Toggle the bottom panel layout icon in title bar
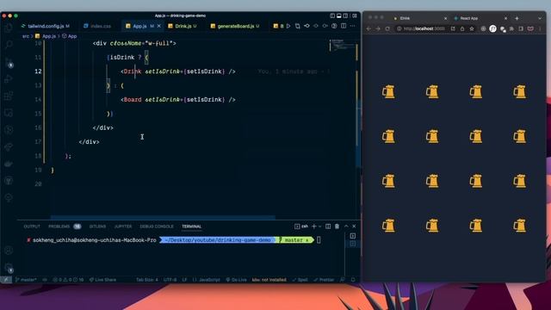Viewport: 551px width, 310px height. (338, 15)
